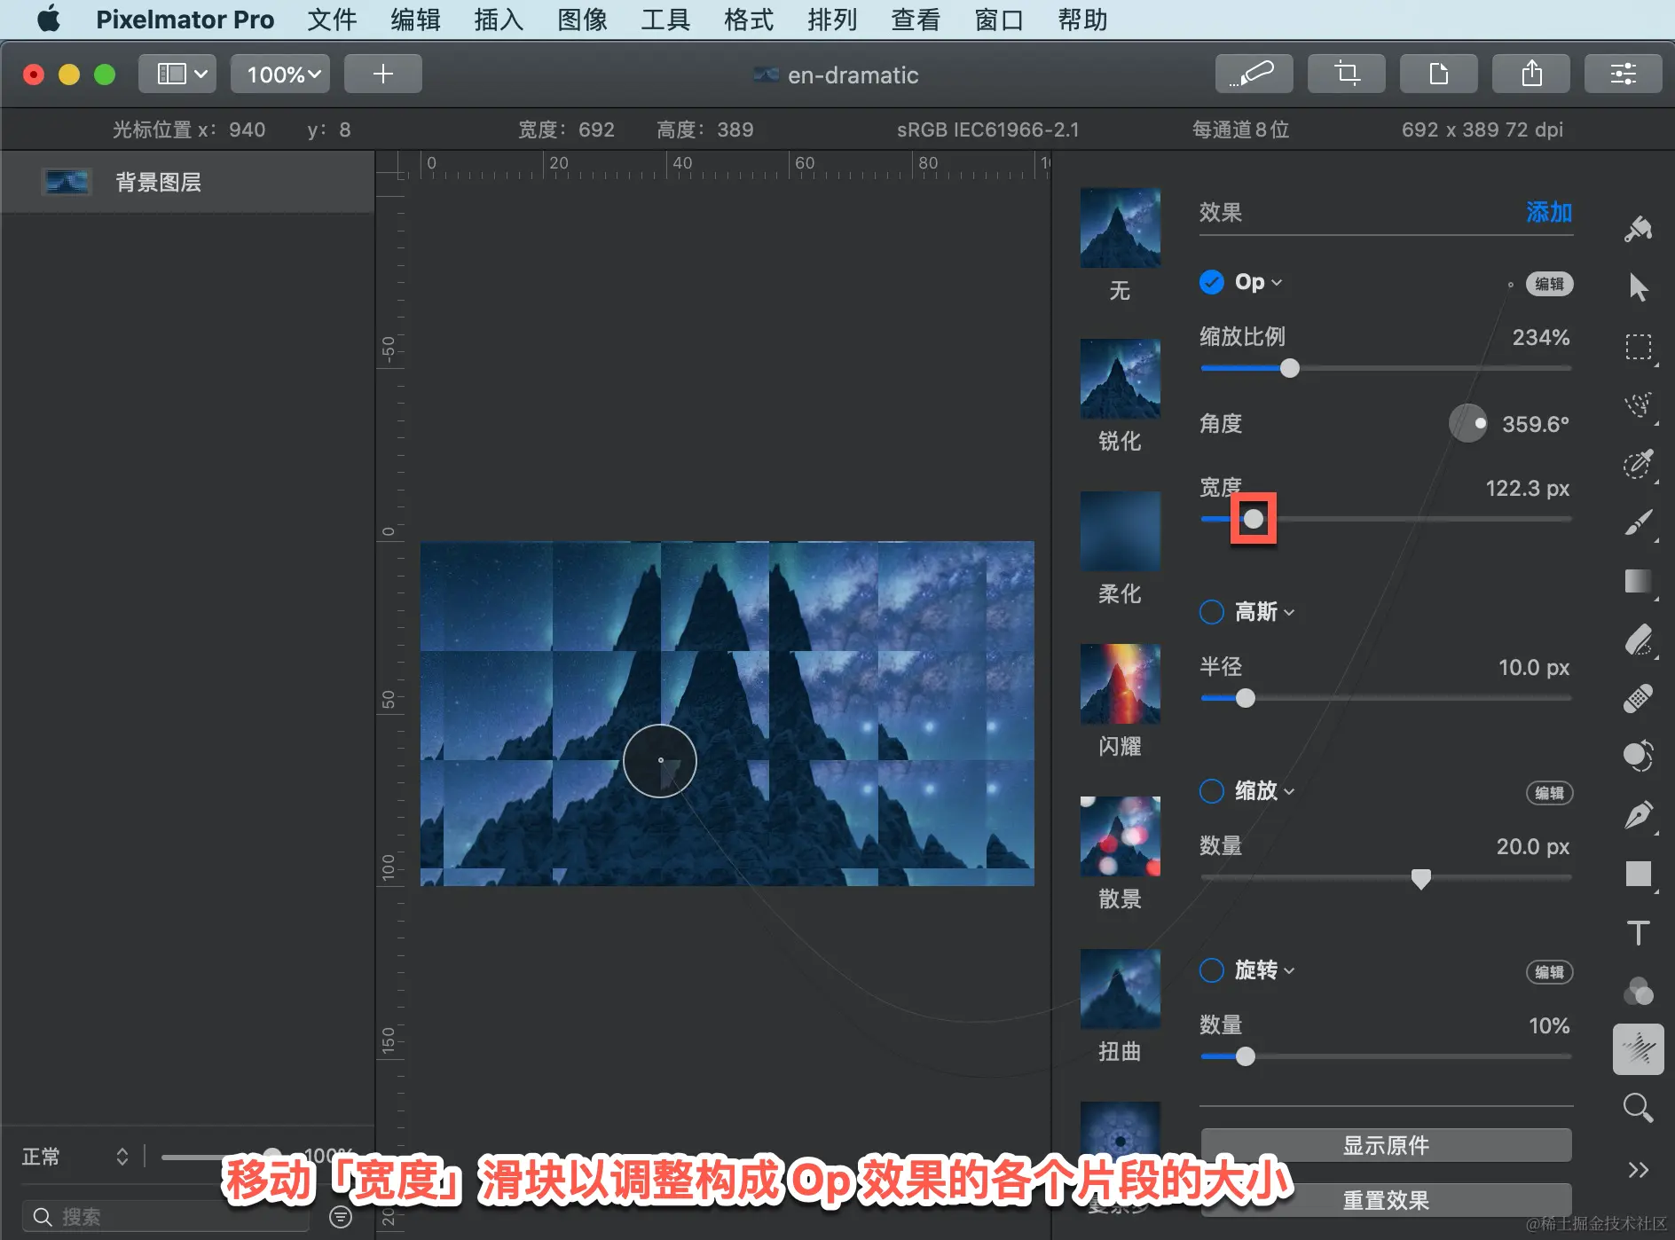The height and width of the screenshot is (1240, 1675).
Task: Open the 工具 menu
Action: [665, 19]
